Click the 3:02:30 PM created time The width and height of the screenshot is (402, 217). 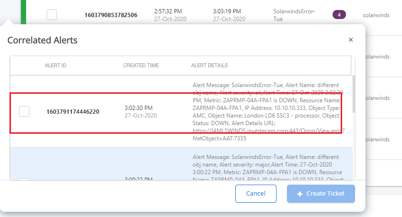tap(138, 108)
